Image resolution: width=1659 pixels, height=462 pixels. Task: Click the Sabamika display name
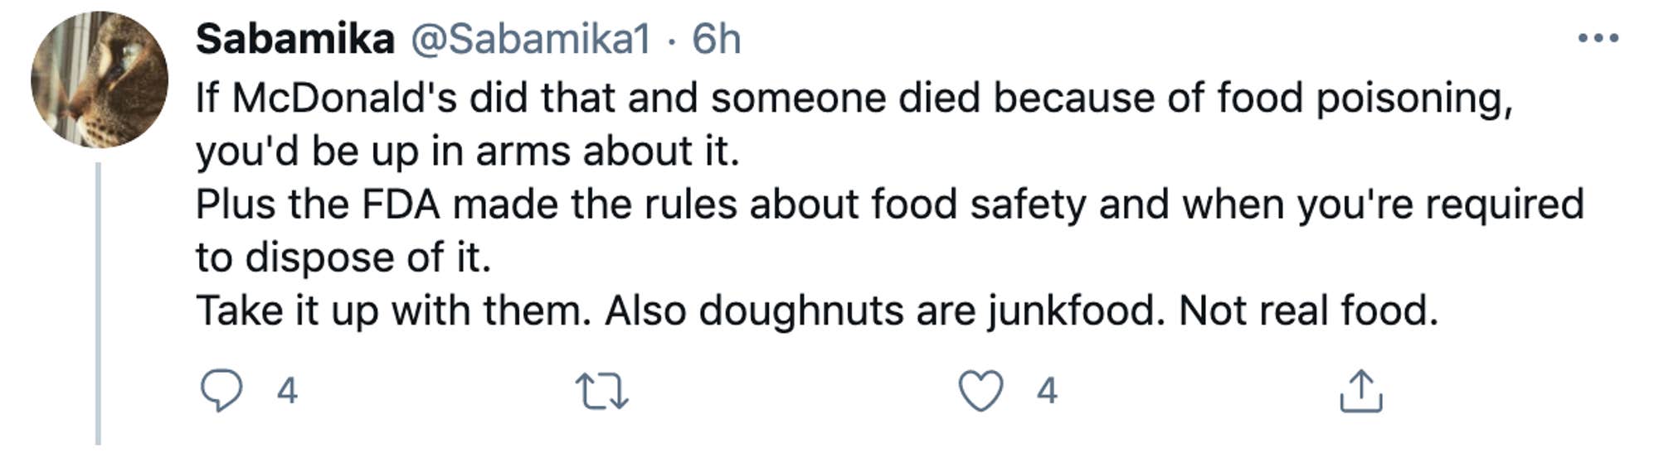pyautogui.click(x=294, y=39)
